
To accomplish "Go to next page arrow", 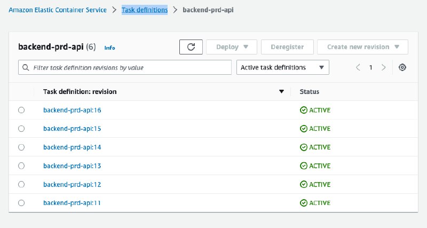I will [x=384, y=67].
